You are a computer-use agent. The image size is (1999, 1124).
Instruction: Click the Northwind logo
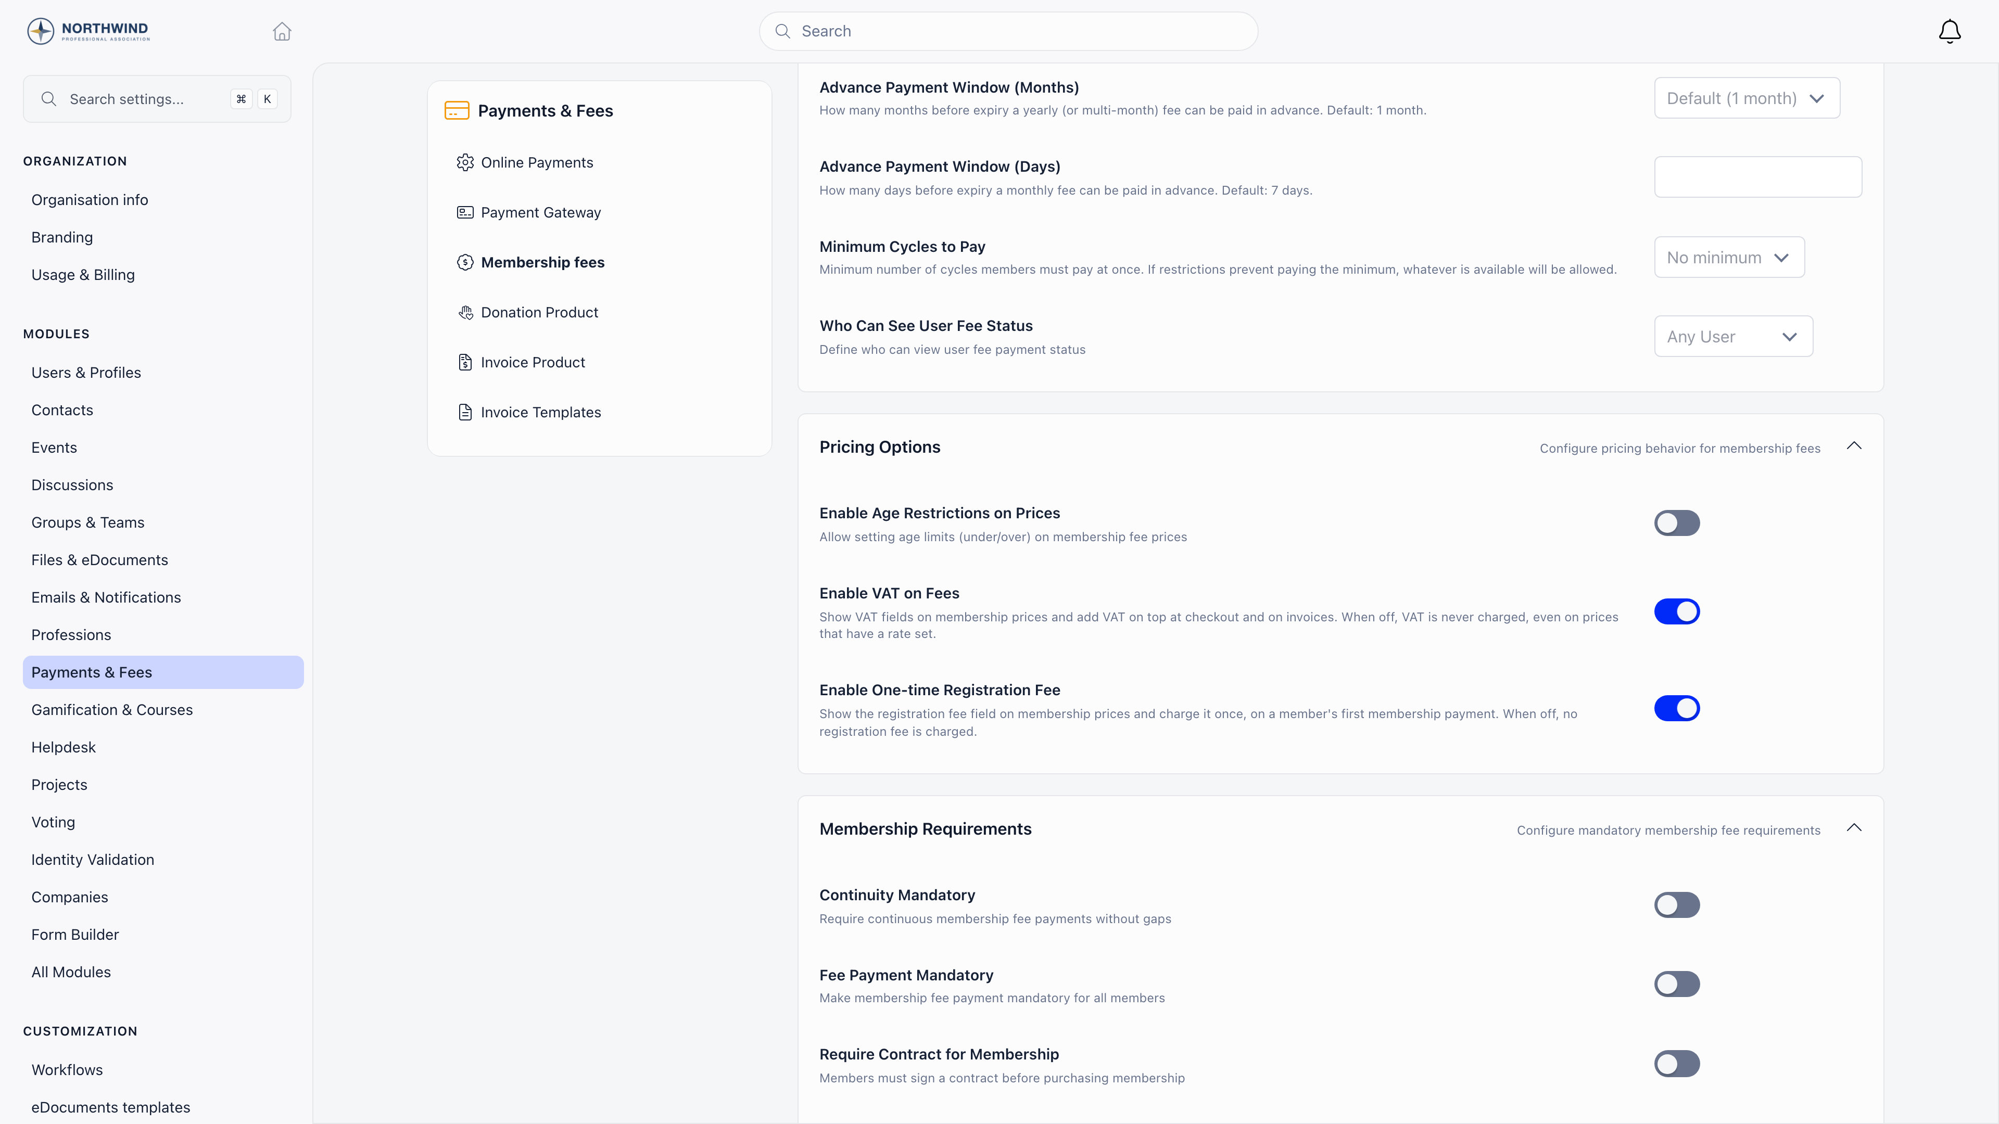88,31
